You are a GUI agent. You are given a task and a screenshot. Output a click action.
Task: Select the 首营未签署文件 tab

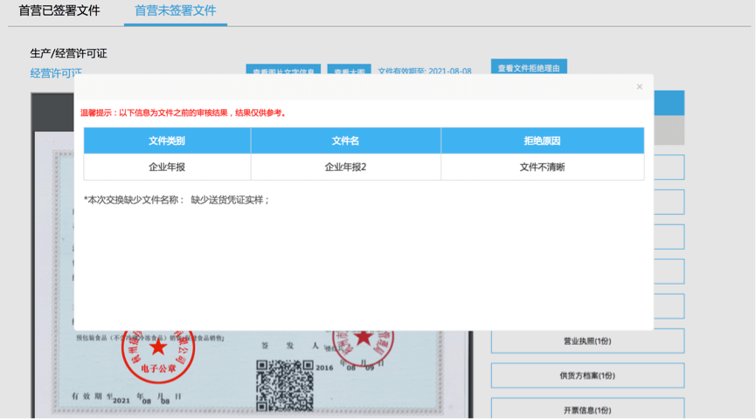[176, 10]
